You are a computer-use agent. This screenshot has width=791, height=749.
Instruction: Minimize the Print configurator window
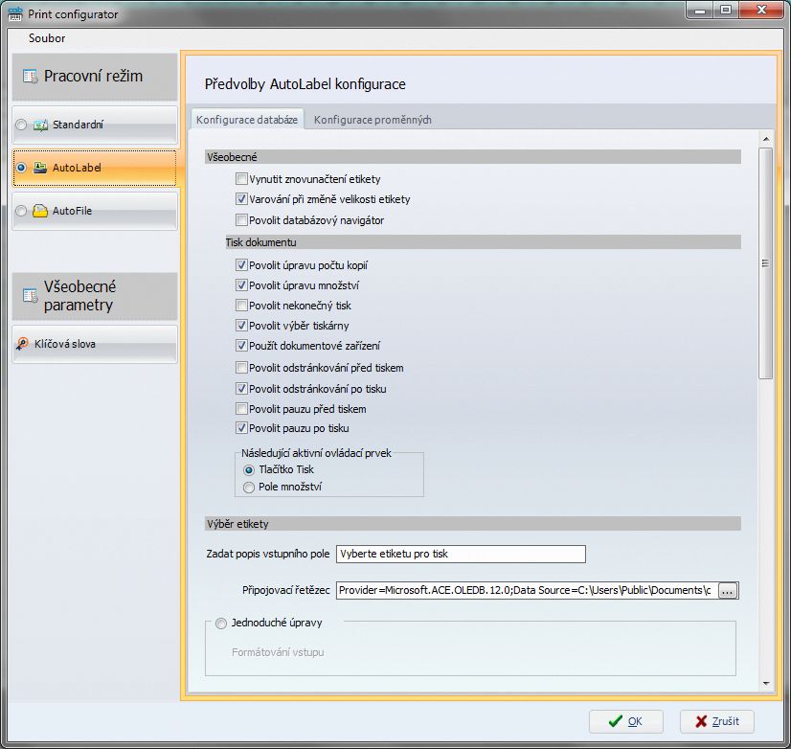pyautogui.click(x=700, y=11)
